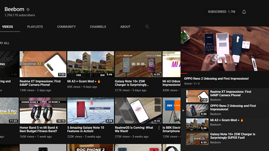Screen dimensions: 269x151
Task: Click Mi A3 + Gcam Mod queue title text
Action: 227,120
